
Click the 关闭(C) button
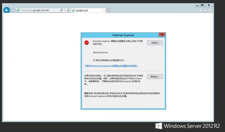coord(155,43)
